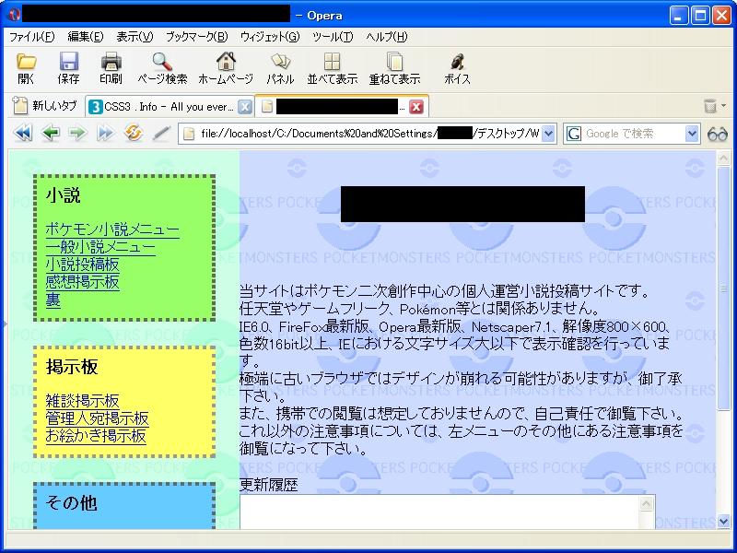Open the 表示(V) menu
Screen dimensions: 737x553
point(135,37)
